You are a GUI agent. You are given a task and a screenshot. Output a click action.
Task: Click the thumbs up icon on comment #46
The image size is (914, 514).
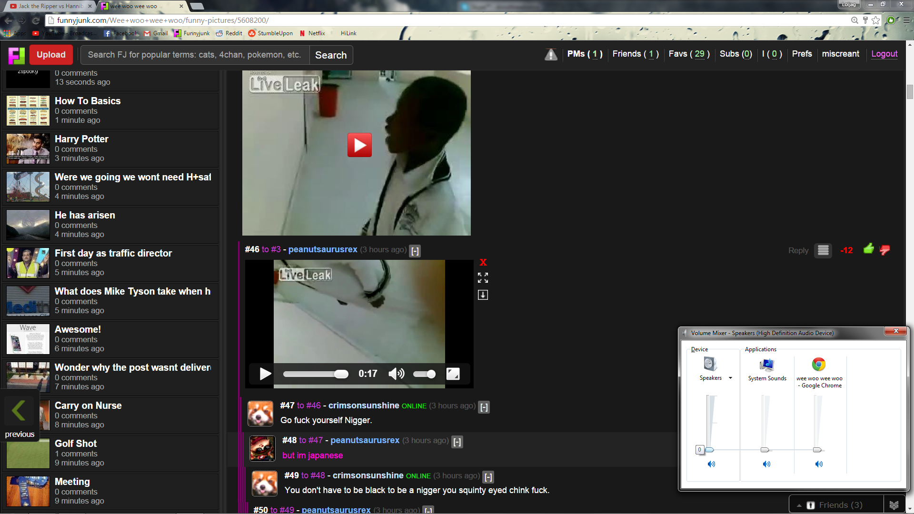pos(868,249)
